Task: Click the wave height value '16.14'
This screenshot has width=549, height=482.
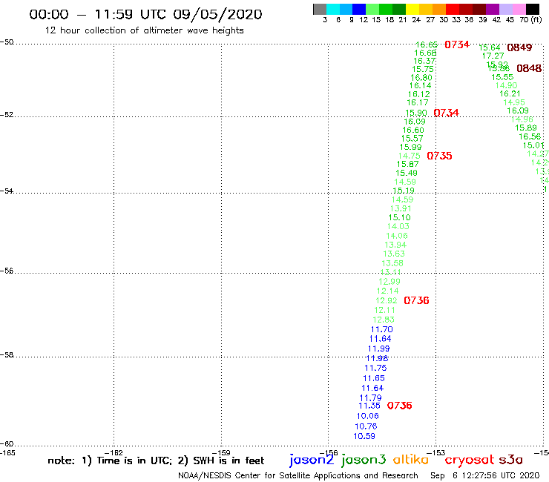Action: click(421, 85)
